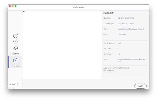Click the Size value 349 bytes
This screenshot has height=100, width=157.
(122, 35)
